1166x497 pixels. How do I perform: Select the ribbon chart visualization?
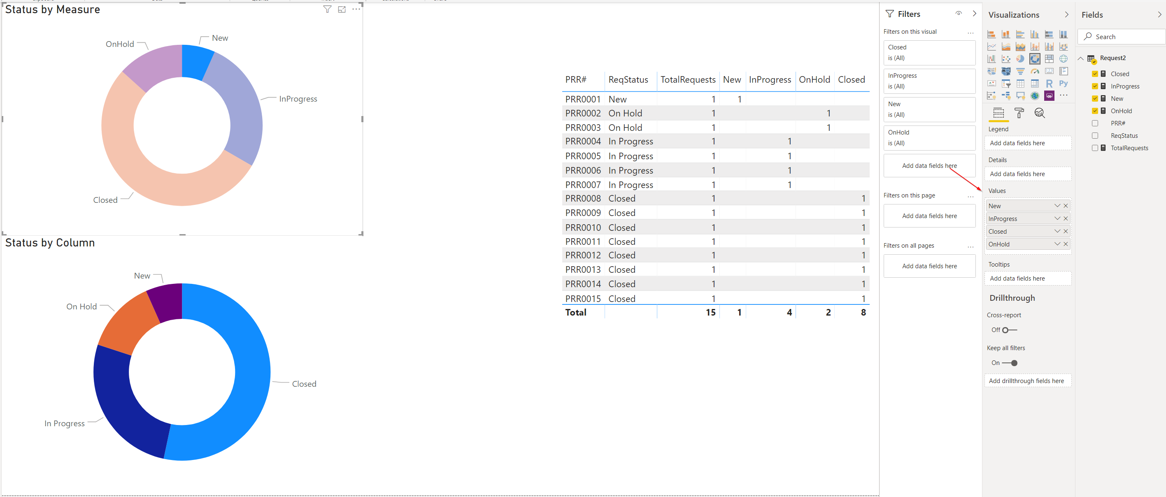tap(1063, 46)
